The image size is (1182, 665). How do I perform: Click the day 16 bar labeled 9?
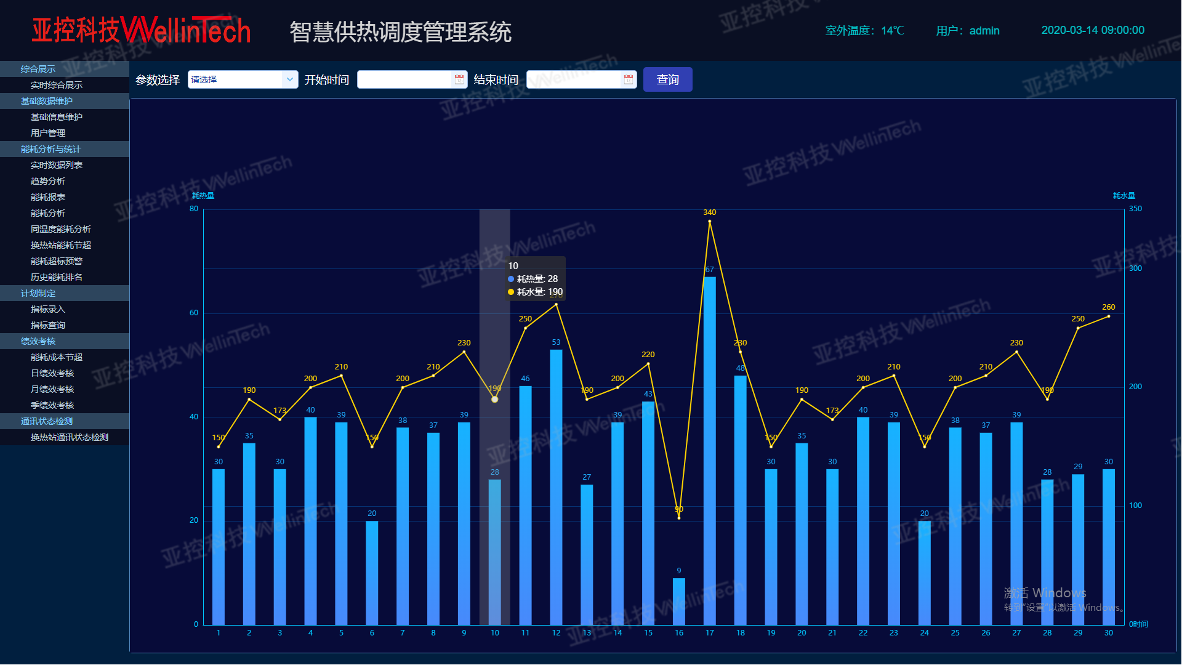coord(679,602)
